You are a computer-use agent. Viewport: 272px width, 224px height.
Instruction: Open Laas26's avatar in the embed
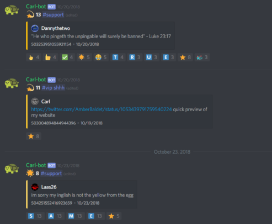pos(35,187)
